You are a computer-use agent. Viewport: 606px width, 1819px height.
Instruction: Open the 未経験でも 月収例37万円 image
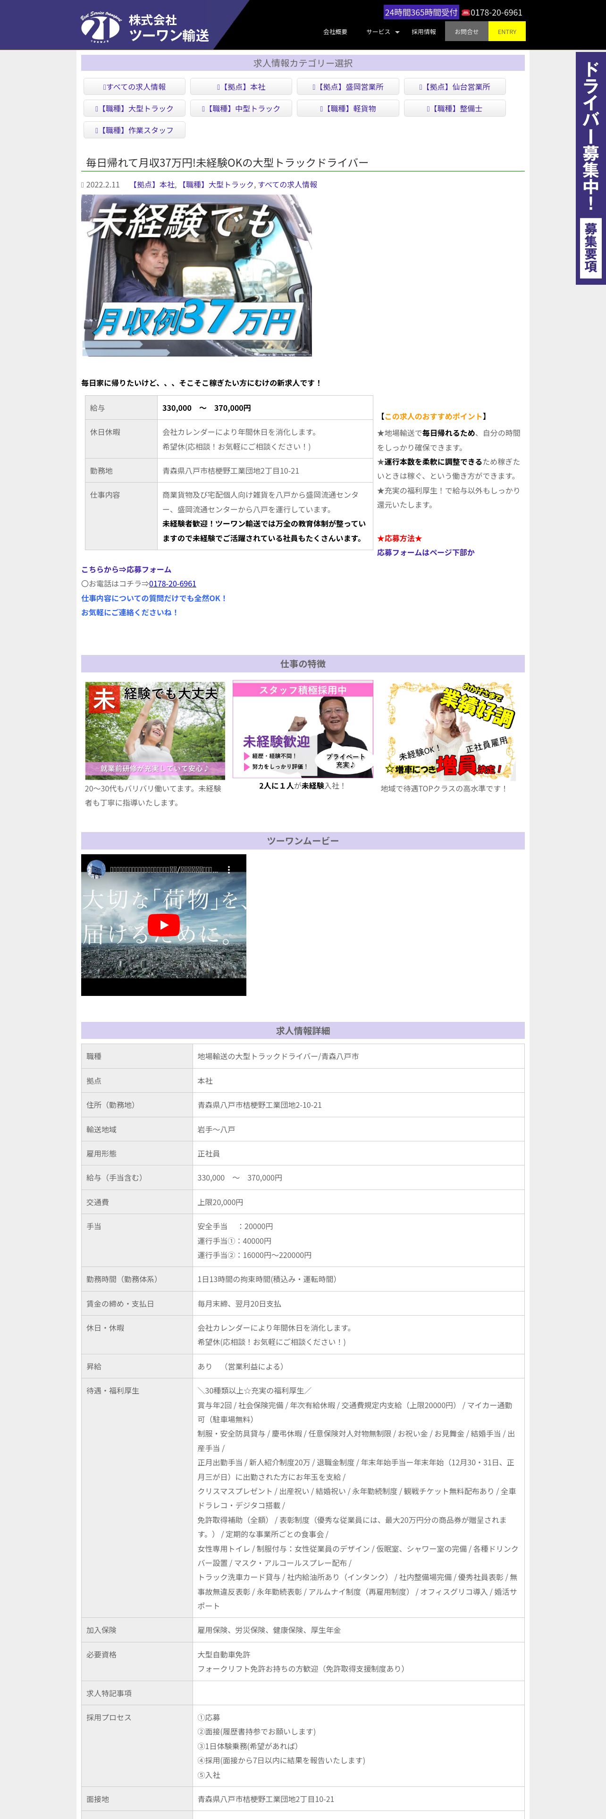[197, 276]
